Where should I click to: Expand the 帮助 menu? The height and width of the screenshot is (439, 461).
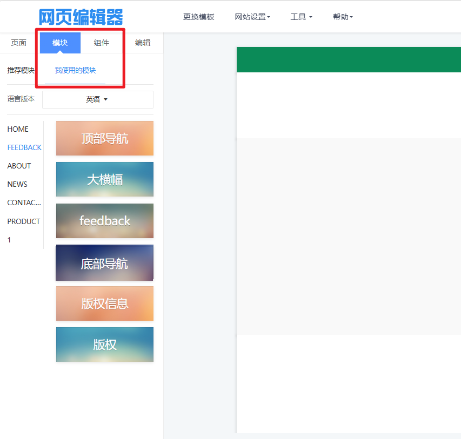pyautogui.click(x=343, y=17)
